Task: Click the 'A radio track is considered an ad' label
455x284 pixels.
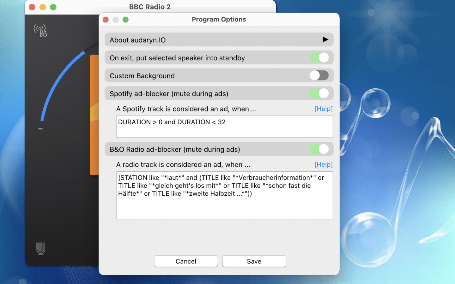Action: pyautogui.click(x=183, y=164)
